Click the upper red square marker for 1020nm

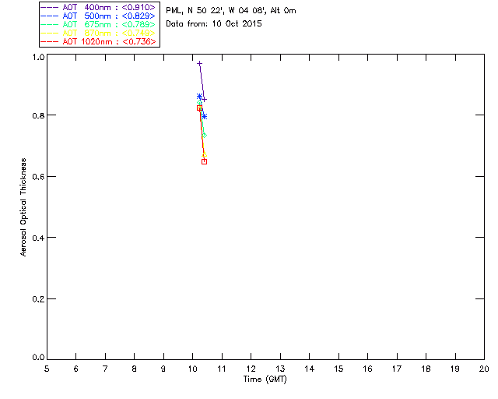click(199, 108)
